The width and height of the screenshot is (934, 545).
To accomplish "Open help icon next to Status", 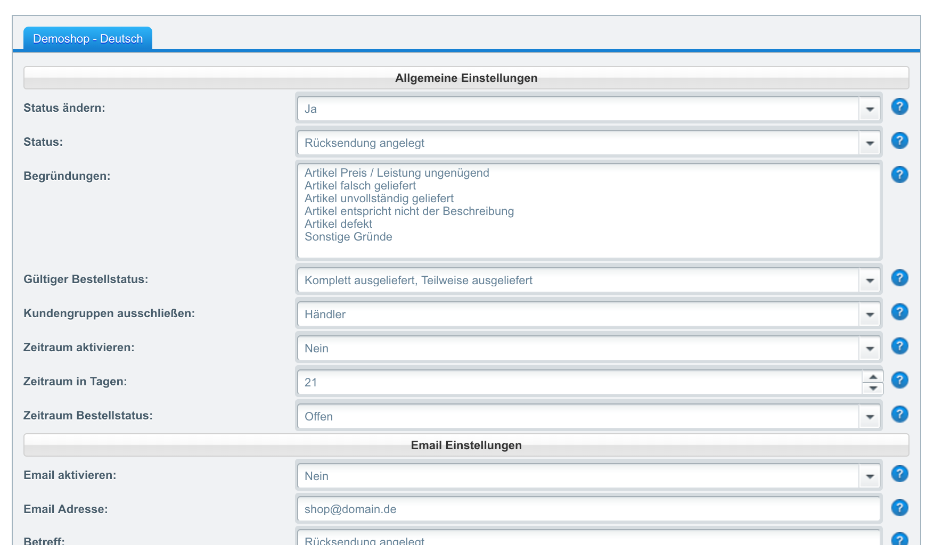I will pos(899,141).
